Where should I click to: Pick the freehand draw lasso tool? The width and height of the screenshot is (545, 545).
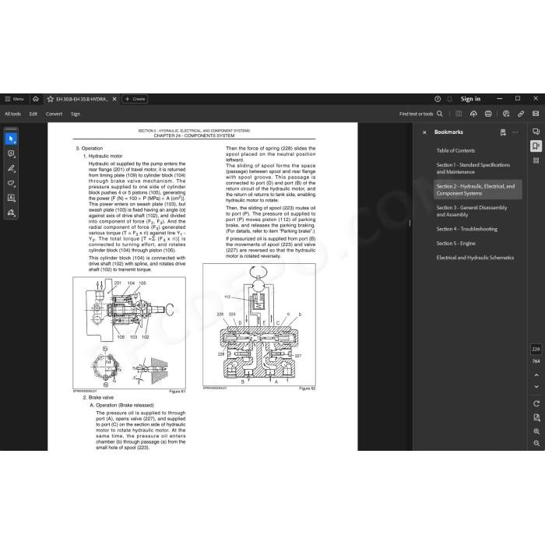point(11,183)
